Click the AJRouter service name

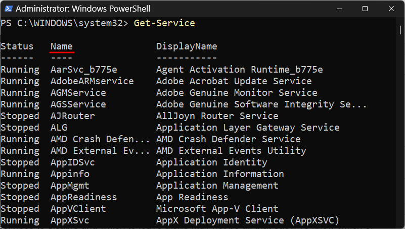click(x=72, y=116)
